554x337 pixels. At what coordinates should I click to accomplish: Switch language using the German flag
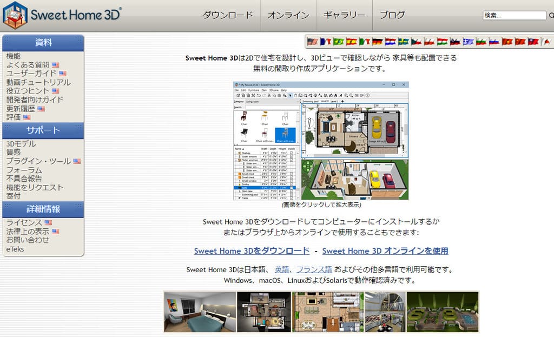378,41
